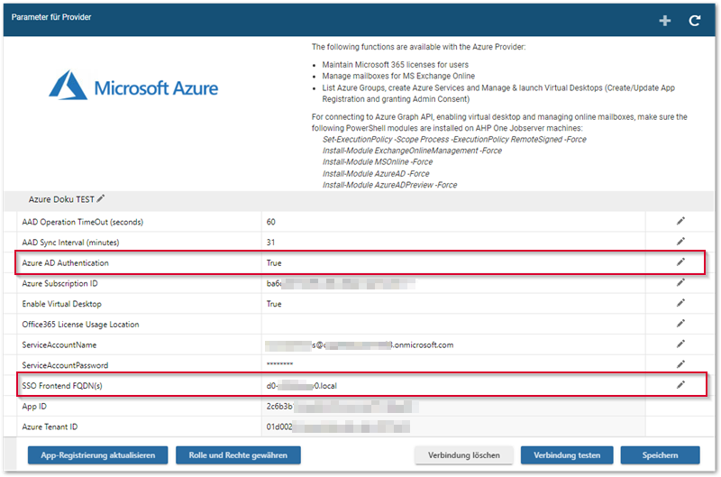Click the SSO Frontend FQDN .local value

(x=302, y=386)
